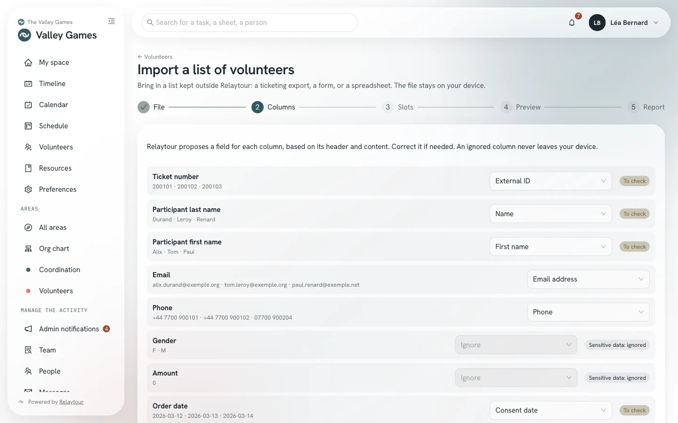Viewport: 678px width, 423px height.
Task: Go to the Report step
Action: coord(646,107)
